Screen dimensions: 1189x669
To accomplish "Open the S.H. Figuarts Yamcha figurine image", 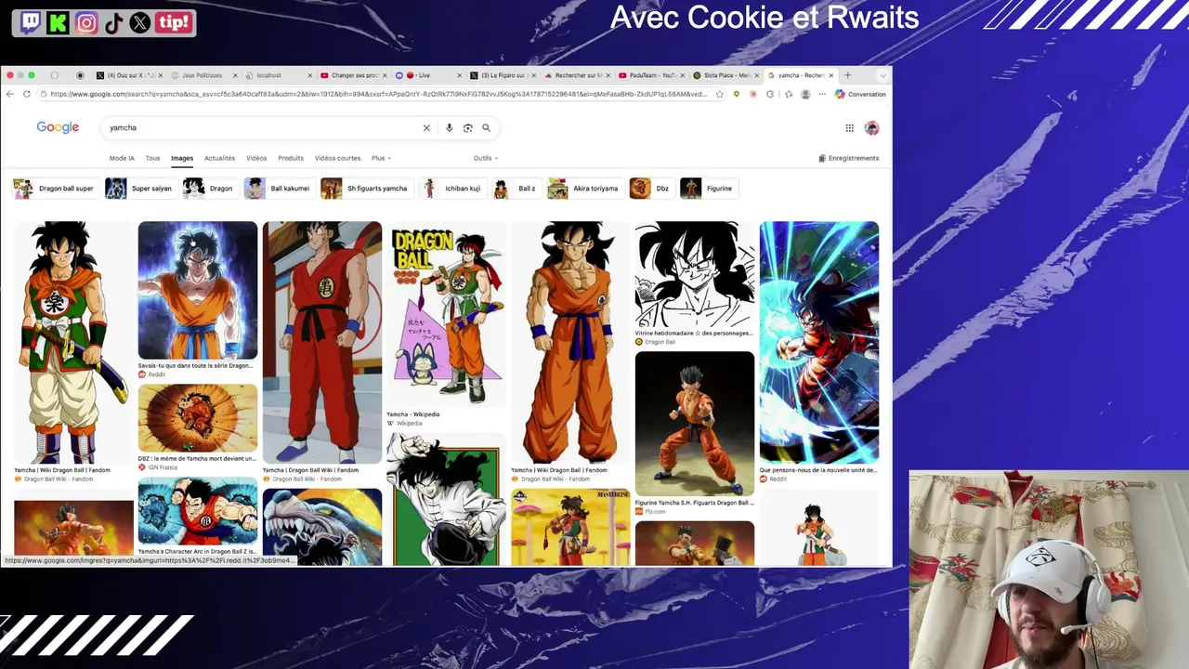I will (x=695, y=424).
